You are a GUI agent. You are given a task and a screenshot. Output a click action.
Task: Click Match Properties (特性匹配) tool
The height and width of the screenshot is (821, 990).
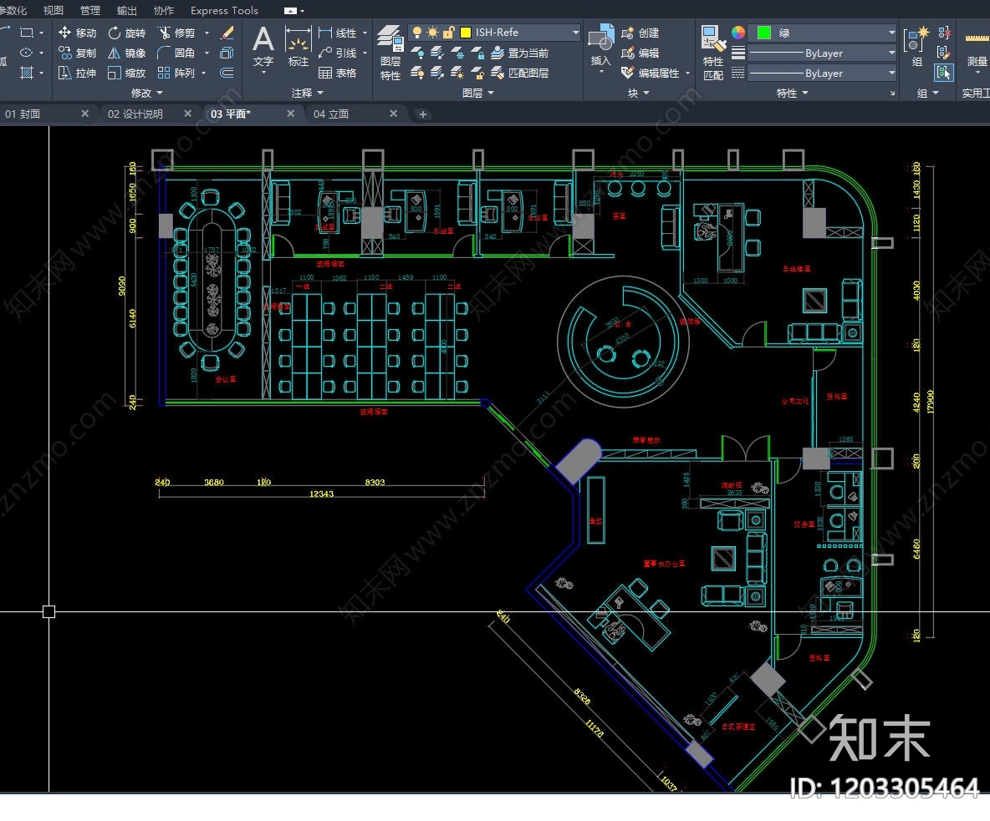pyautogui.click(x=713, y=53)
